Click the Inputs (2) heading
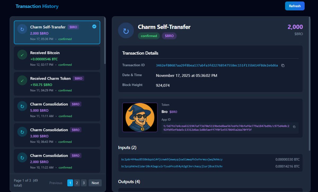The image size is (318, 192). coord(127,148)
